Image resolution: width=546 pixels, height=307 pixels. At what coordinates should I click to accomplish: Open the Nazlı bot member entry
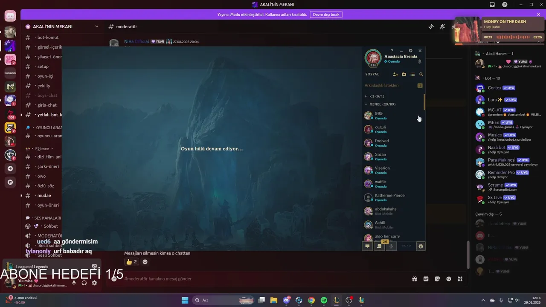pyautogui.click(x=508, y=149)
